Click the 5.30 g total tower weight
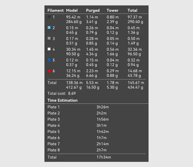Image resolution: width=193 pixels, height=167 pixels. tap(112, 87)
